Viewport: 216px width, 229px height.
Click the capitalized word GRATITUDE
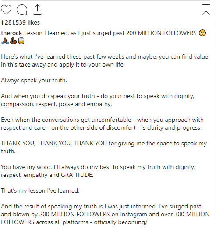[x=77, y=175]
